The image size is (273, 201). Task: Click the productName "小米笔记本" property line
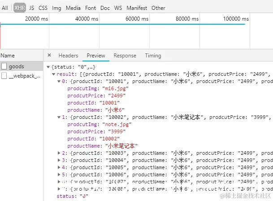(x=102, y=146)
